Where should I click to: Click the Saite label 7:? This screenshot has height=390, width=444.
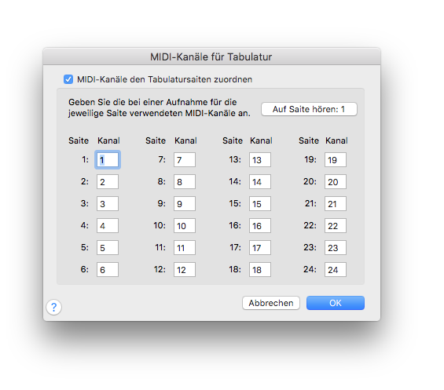(x=162, y=159)
